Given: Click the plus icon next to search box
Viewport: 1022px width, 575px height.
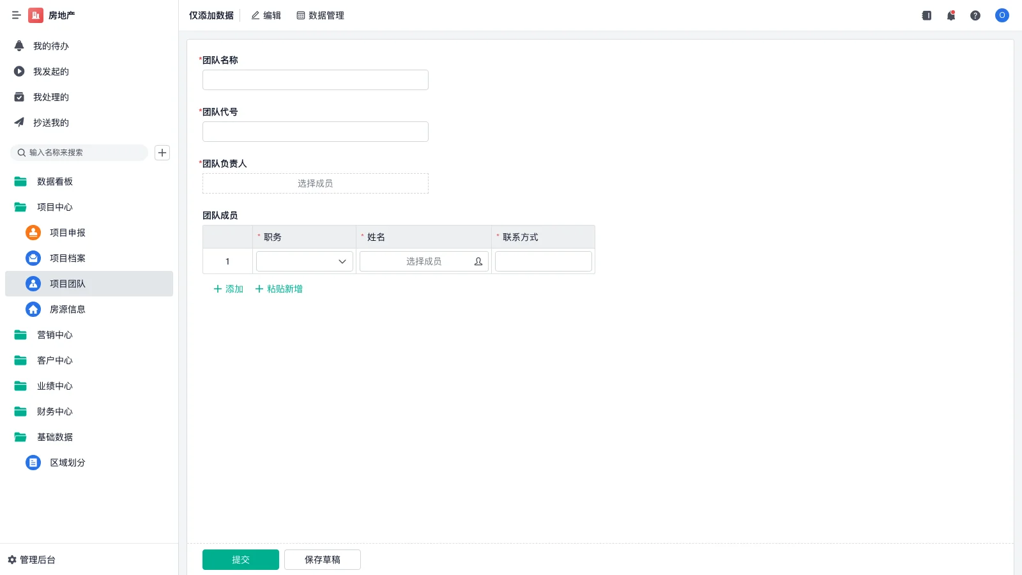Looking at the screenshot, I should coord(162,153).
